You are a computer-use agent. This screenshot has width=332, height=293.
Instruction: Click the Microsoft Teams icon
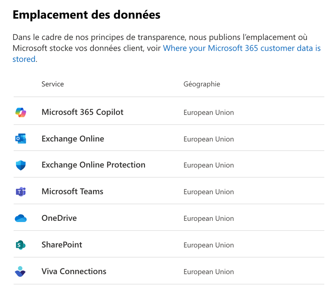tap(21, 192)
